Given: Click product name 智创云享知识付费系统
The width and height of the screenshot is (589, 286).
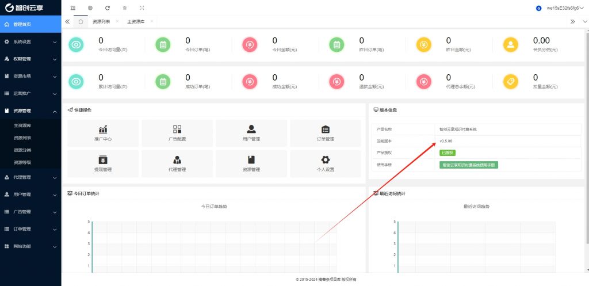Looking at the screenshot, I should click(x=458, y=129).
